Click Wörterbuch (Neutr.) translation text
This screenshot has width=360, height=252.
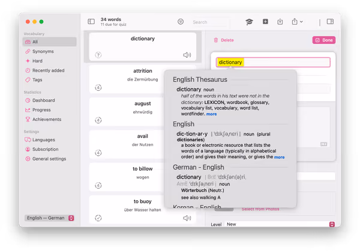pos(202,190)
